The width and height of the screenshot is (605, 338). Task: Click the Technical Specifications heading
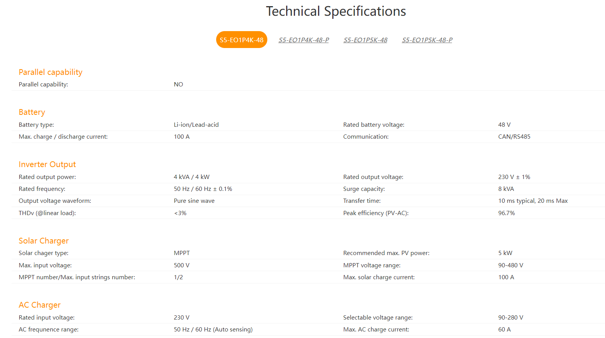[336, 12]
